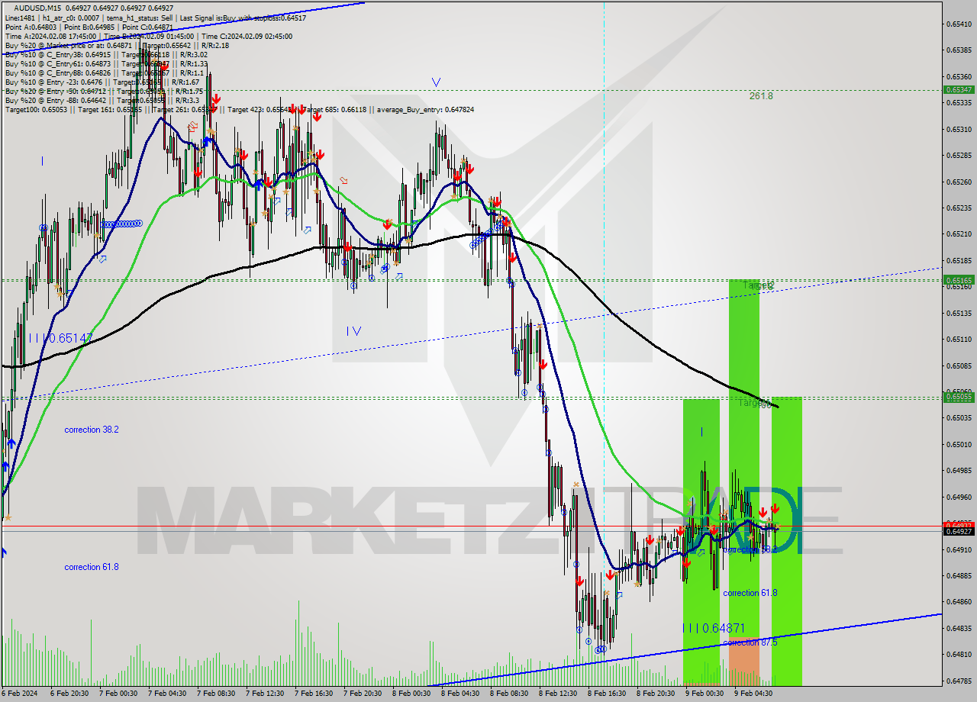
Task: Click the 0.64985 price axis label
Action: [x=959, y=471]
